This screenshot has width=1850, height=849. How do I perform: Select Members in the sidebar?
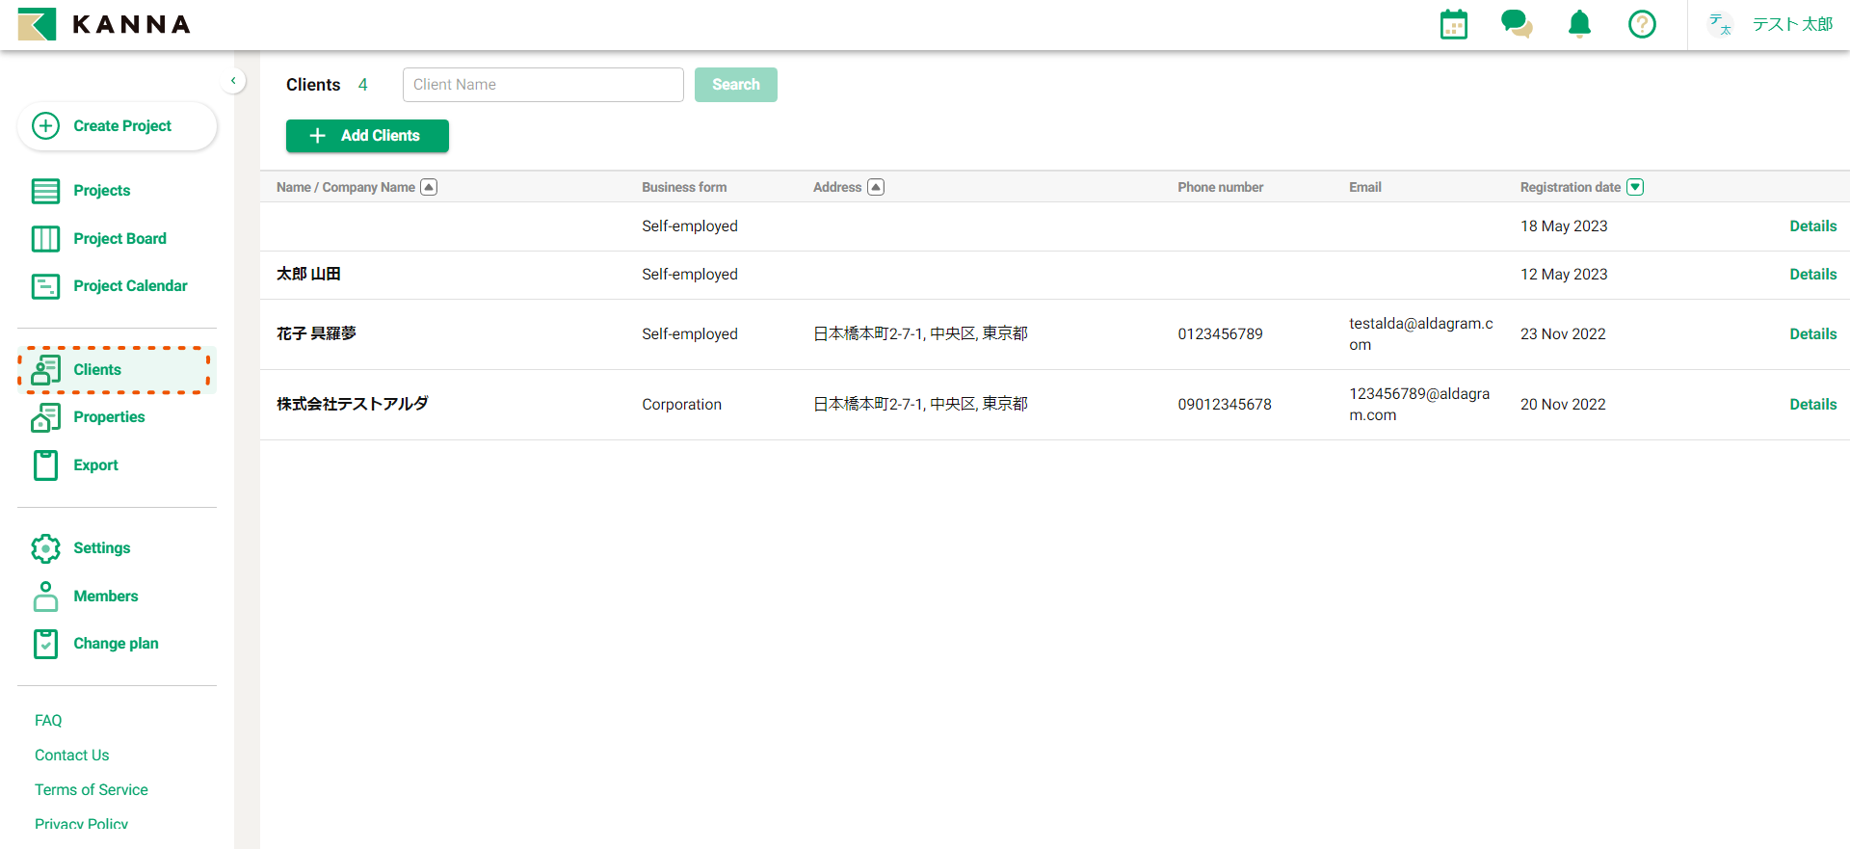tap(105, 597)
